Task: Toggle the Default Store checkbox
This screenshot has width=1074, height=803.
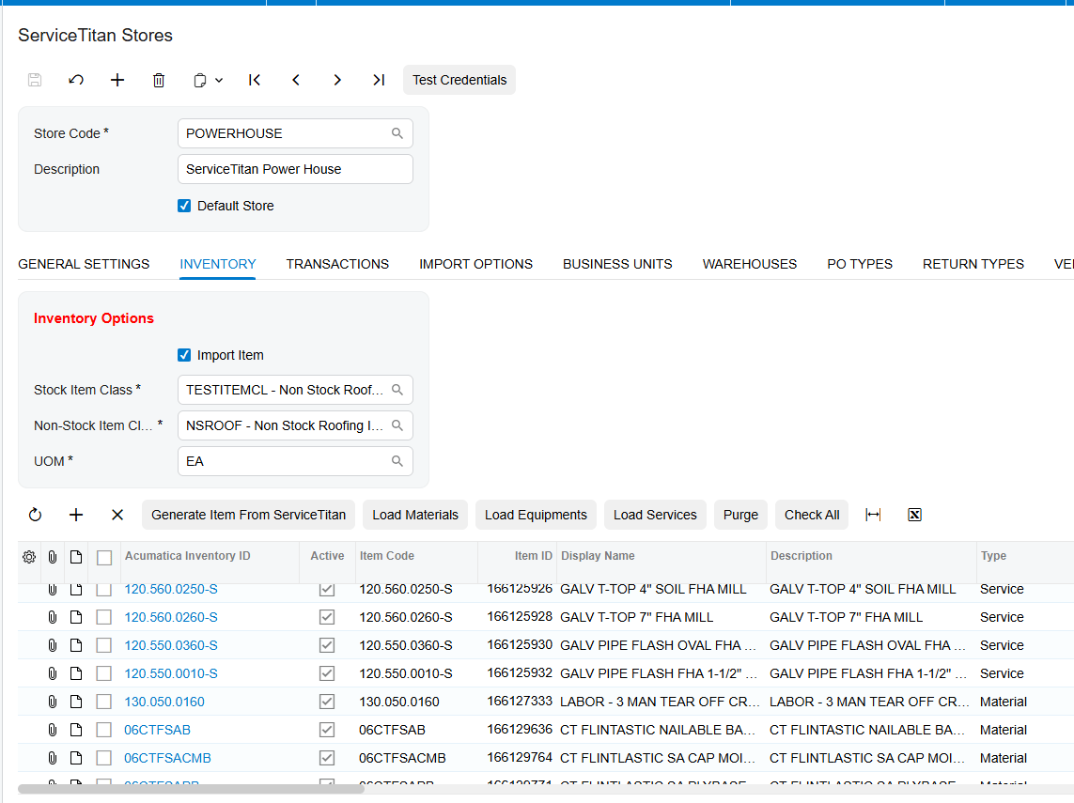Action: pyautogui.click(x=184, y=206)
